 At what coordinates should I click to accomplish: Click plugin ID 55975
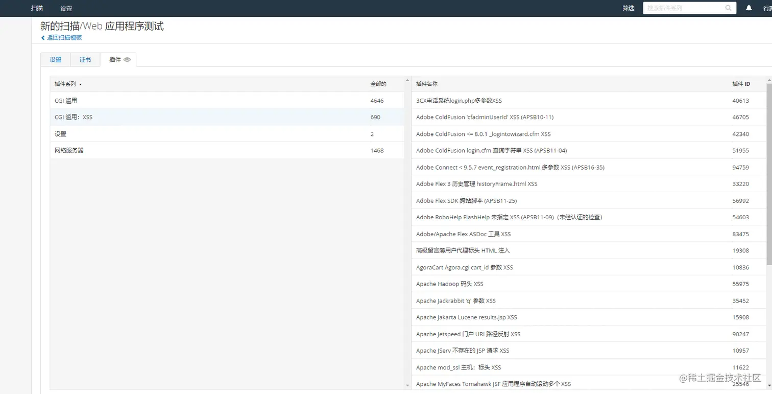point(740,284)
